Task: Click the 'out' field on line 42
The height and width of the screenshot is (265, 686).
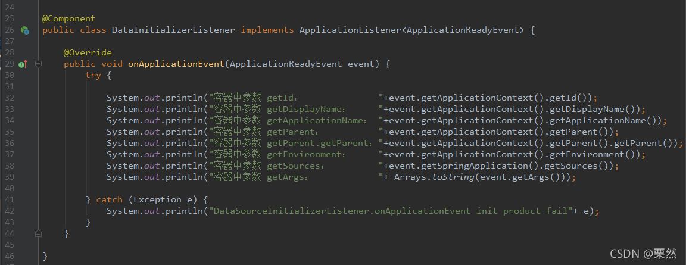Action: coord(152,211)
